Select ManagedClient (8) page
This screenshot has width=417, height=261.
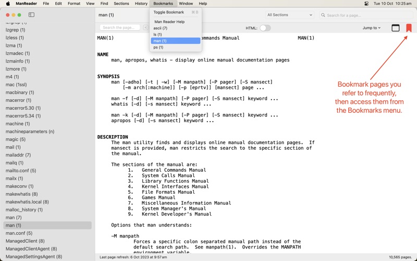[x=47, y=241]
